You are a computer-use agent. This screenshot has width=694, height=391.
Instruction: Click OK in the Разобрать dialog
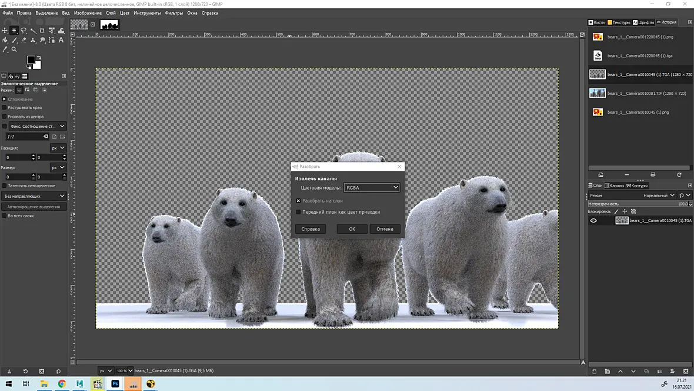click(352, 228)
